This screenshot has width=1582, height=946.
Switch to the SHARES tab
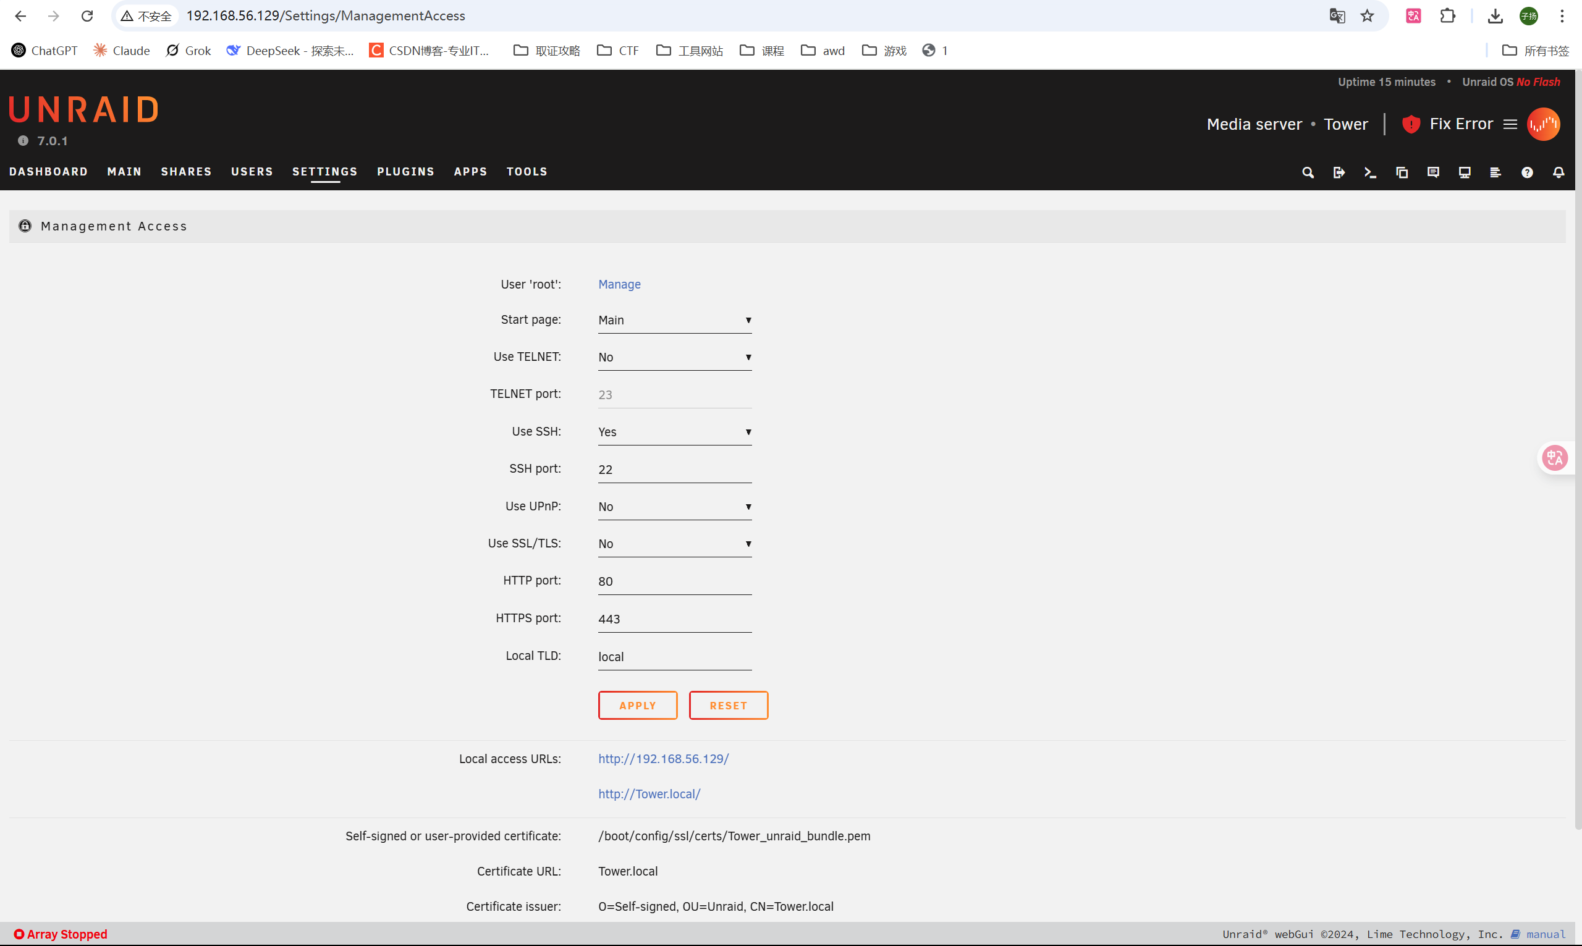tap(186, 172)
